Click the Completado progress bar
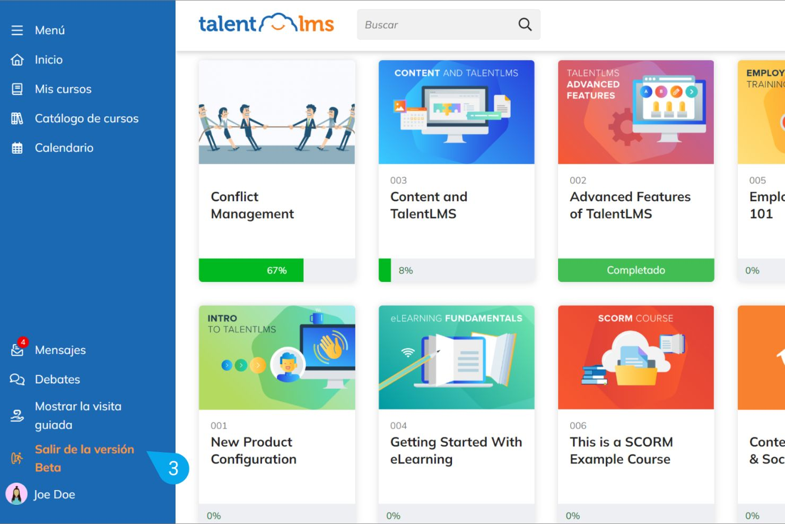This screenshot has height=524, width=785. (x=636, y=270)
